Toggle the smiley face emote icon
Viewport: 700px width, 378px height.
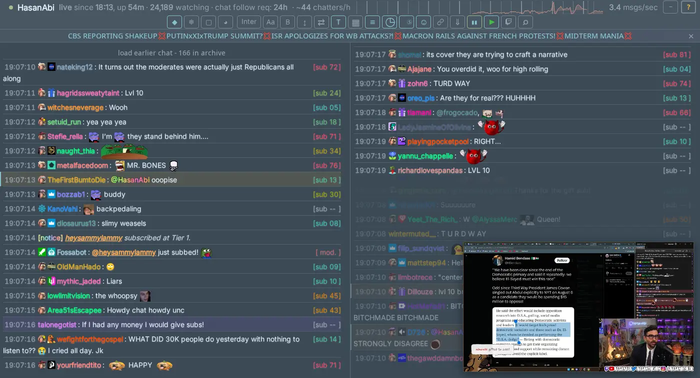point(423,22)
